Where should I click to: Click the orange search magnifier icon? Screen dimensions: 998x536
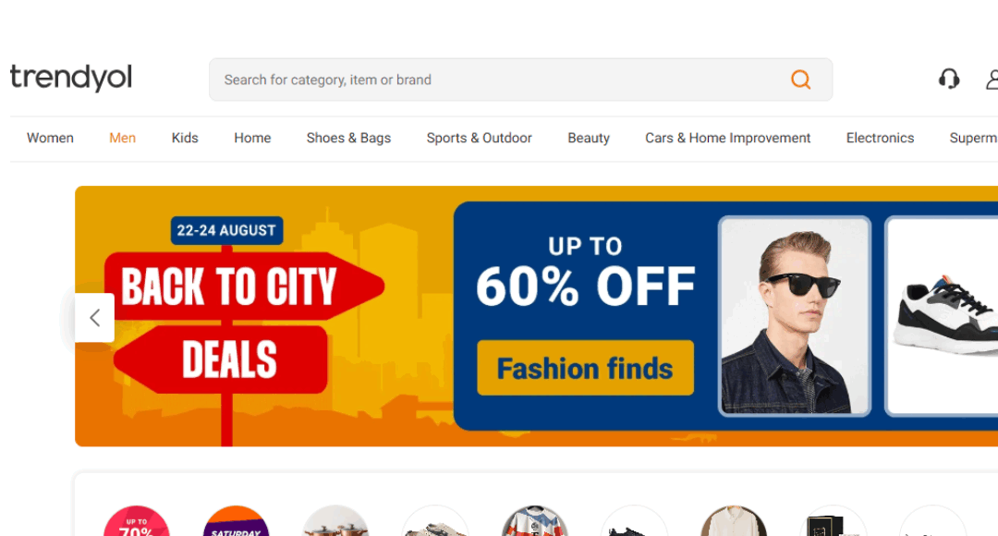[800, 79]
